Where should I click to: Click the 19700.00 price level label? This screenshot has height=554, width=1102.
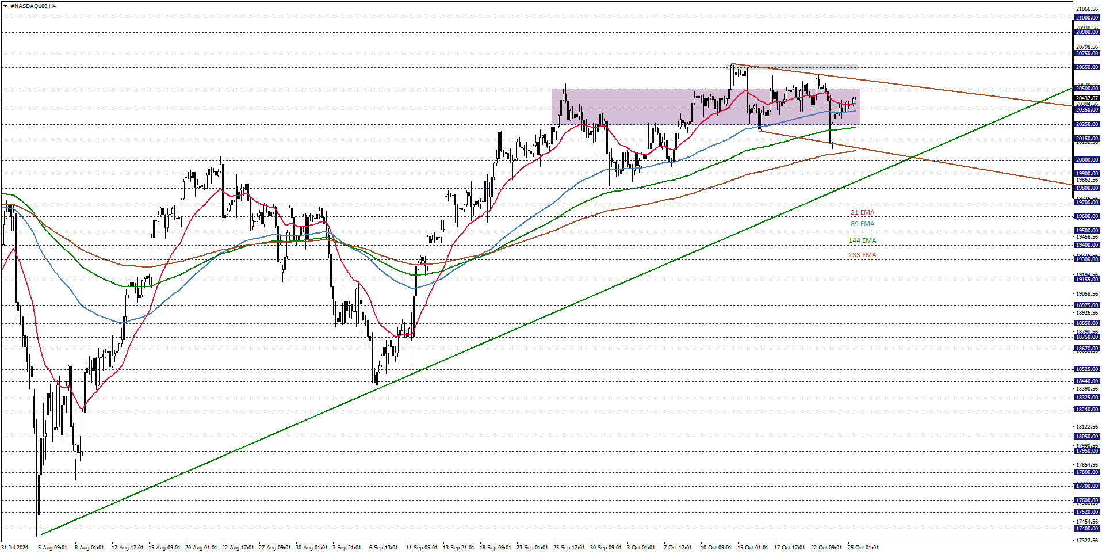[x=1087, y=203]
